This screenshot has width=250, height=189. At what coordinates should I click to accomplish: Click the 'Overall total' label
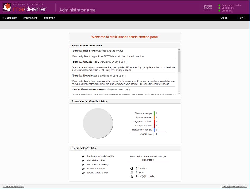pyautogui.click(x=146, y=134)
